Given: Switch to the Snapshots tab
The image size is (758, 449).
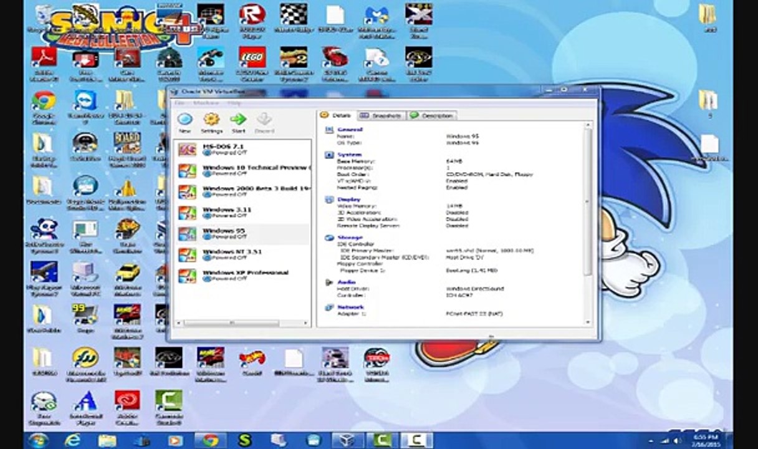Looking at the screenshot, I should pyautogui.click(x=381, y=115).
